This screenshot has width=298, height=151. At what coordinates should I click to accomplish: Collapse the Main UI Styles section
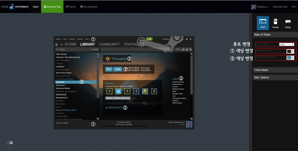275,34
